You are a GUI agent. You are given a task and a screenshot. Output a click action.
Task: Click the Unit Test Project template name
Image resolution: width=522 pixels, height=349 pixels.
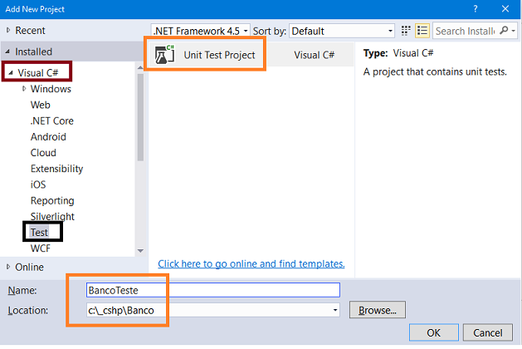[219, 55]
